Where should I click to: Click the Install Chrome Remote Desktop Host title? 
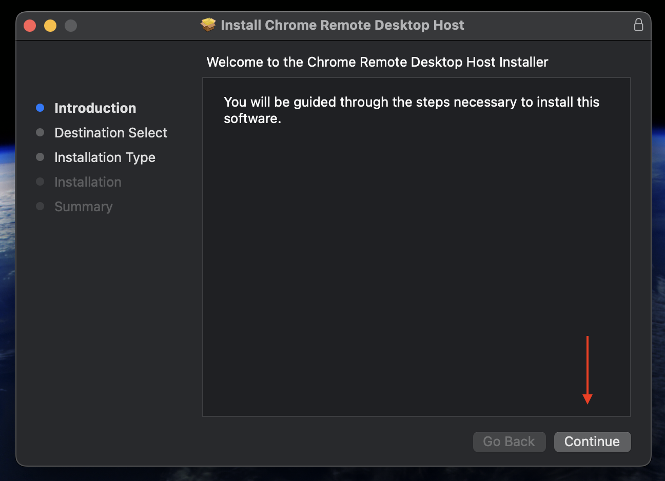coord(342,25)
